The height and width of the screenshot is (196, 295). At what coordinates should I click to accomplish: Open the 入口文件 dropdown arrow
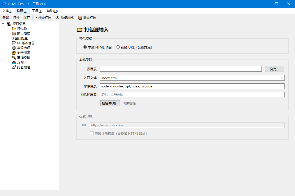coord(282,78)
